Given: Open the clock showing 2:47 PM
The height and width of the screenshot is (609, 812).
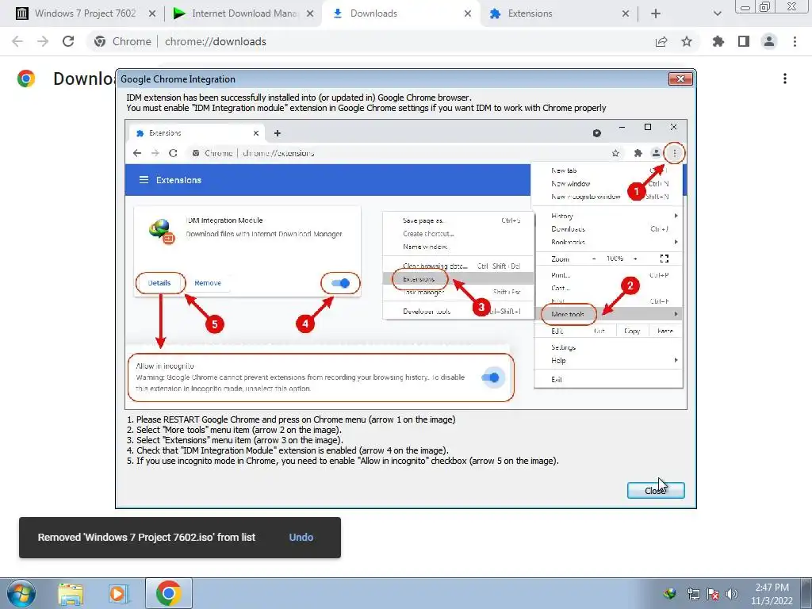Looking at the screenshot, I should coord(772,594).
